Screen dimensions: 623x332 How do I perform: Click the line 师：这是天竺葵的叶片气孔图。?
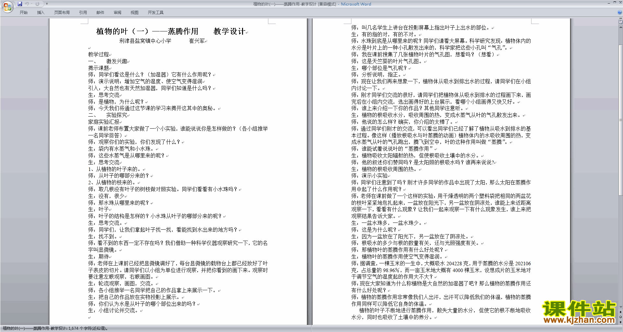click(387, 61)
